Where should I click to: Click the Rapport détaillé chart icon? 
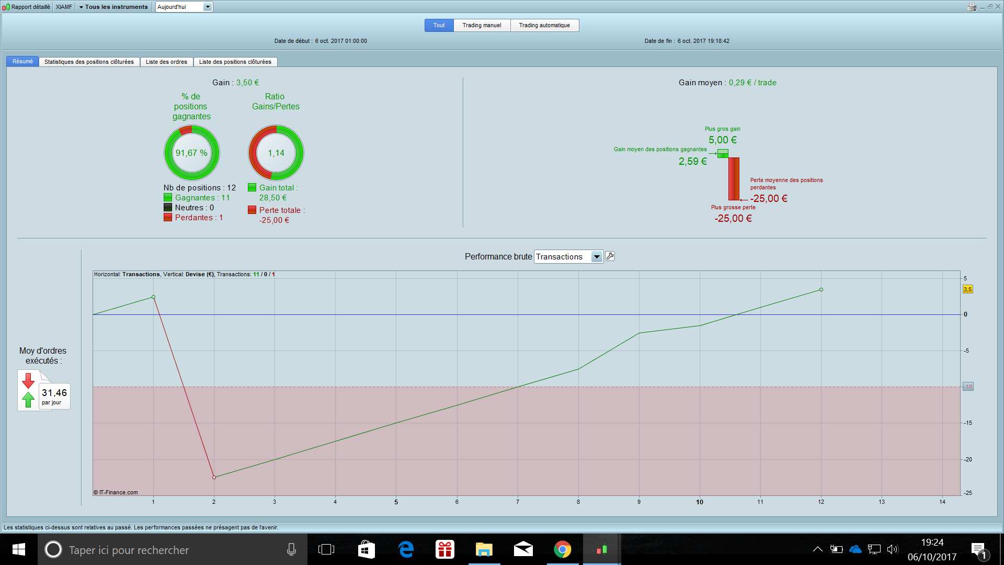point(6,7)
